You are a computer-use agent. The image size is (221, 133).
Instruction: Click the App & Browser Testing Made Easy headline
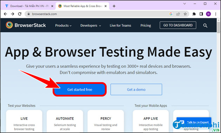pyautogui.click(x=108, y=52)
